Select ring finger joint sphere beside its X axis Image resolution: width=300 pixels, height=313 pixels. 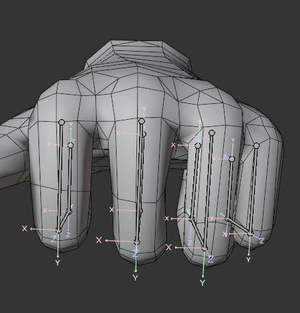pyautogui.click(x=198, y=146)
